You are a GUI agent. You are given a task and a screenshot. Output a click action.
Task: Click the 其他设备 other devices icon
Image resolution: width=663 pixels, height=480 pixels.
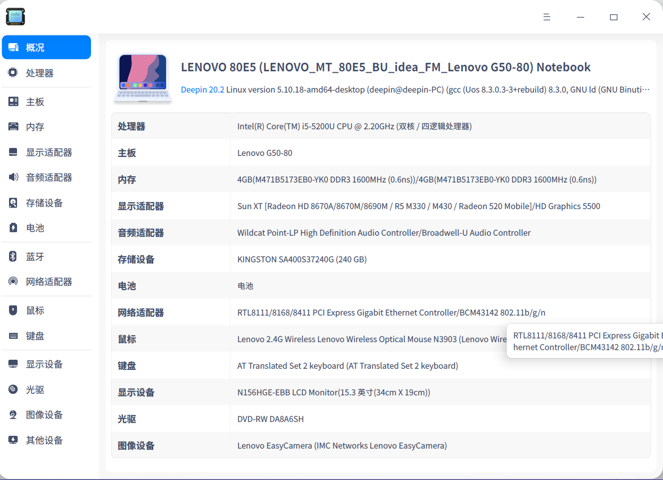[x=13, y=440]
